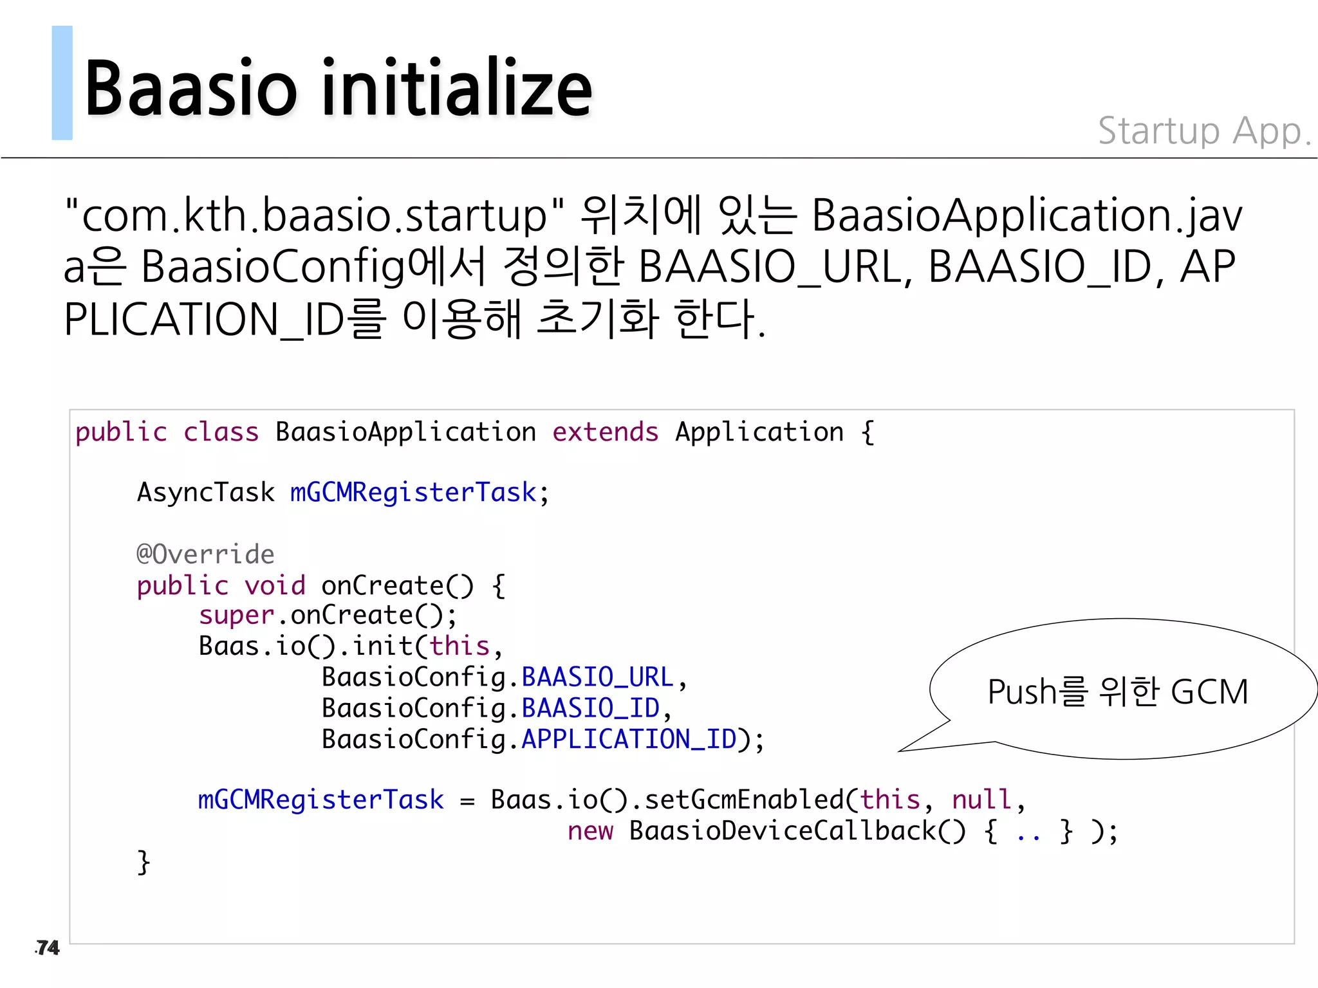Click 'setGcmEnabled' method call

click(x=743, y=800)
